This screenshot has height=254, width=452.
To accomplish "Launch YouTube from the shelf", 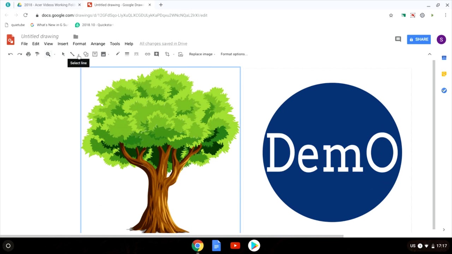I will pyautogui.click(x=235, y=246).
